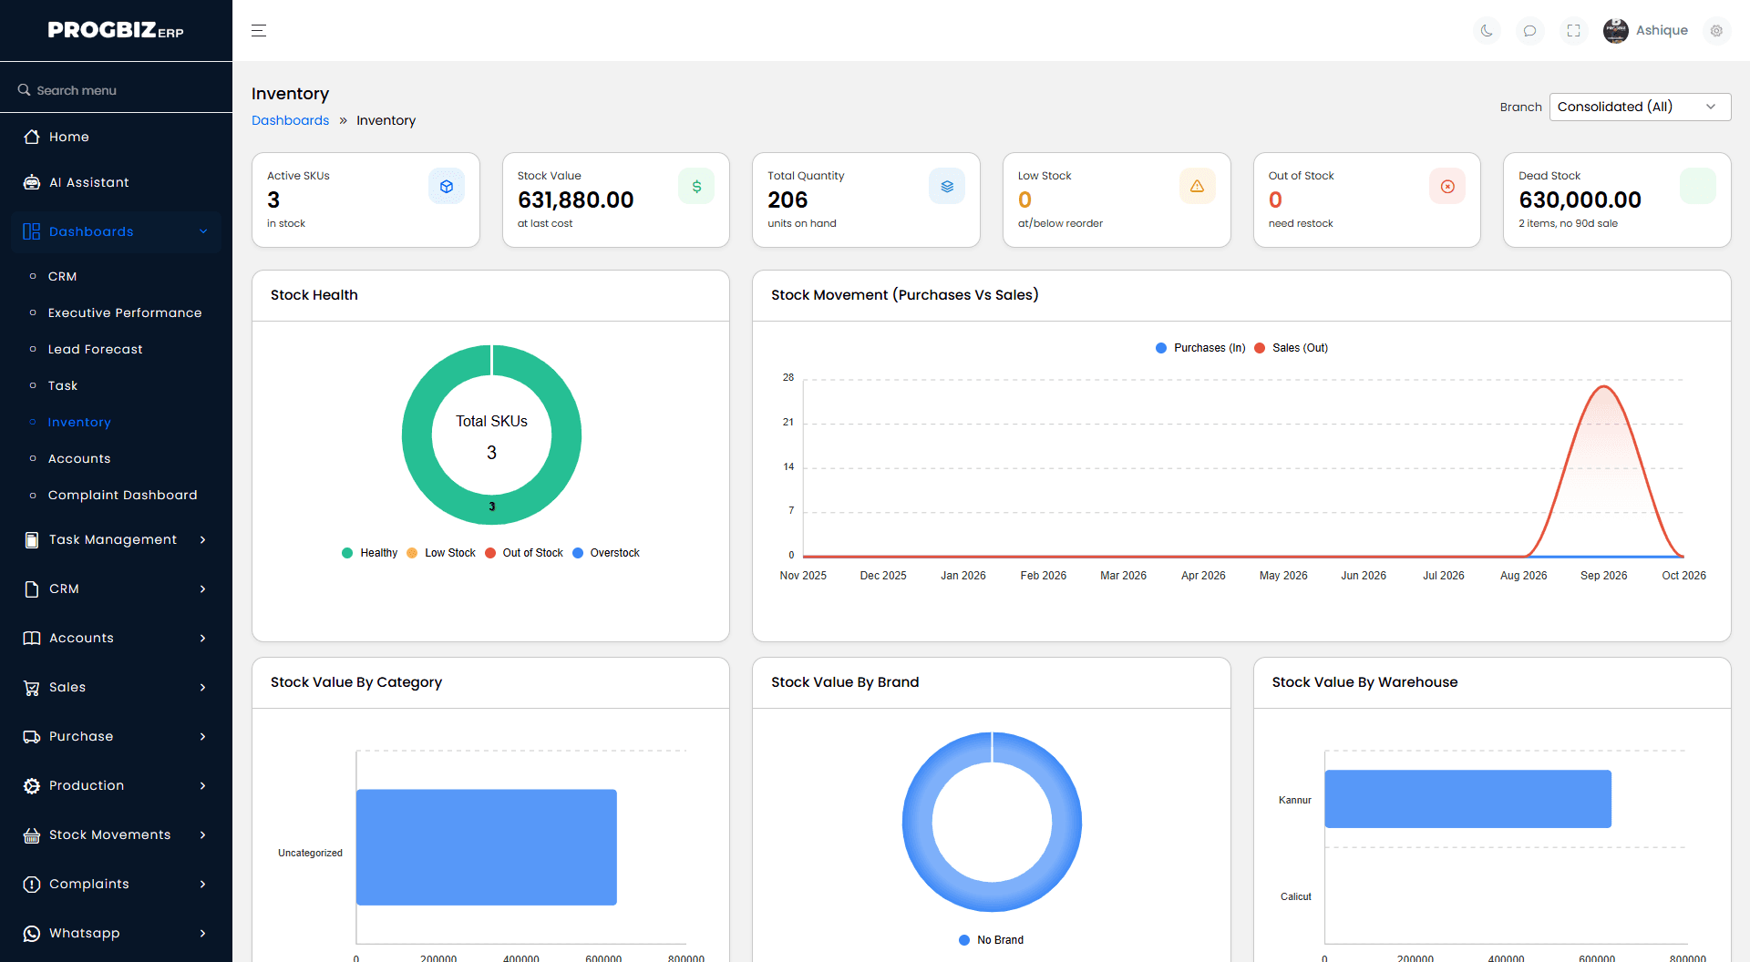Screen dimensions: 1750x962
Task: Expand the Sales menu chevron
Action: coord(202,687)
